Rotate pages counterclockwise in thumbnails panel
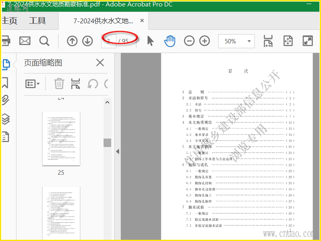This screenshot has height=241, width=321. (93, 84)
